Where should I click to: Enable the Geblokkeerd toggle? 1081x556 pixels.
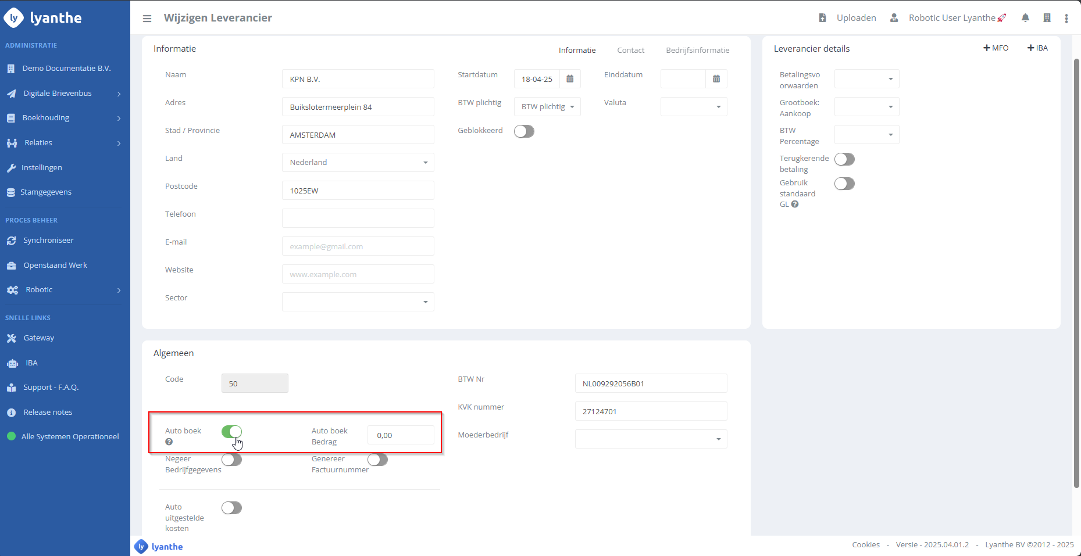point(524,131)
